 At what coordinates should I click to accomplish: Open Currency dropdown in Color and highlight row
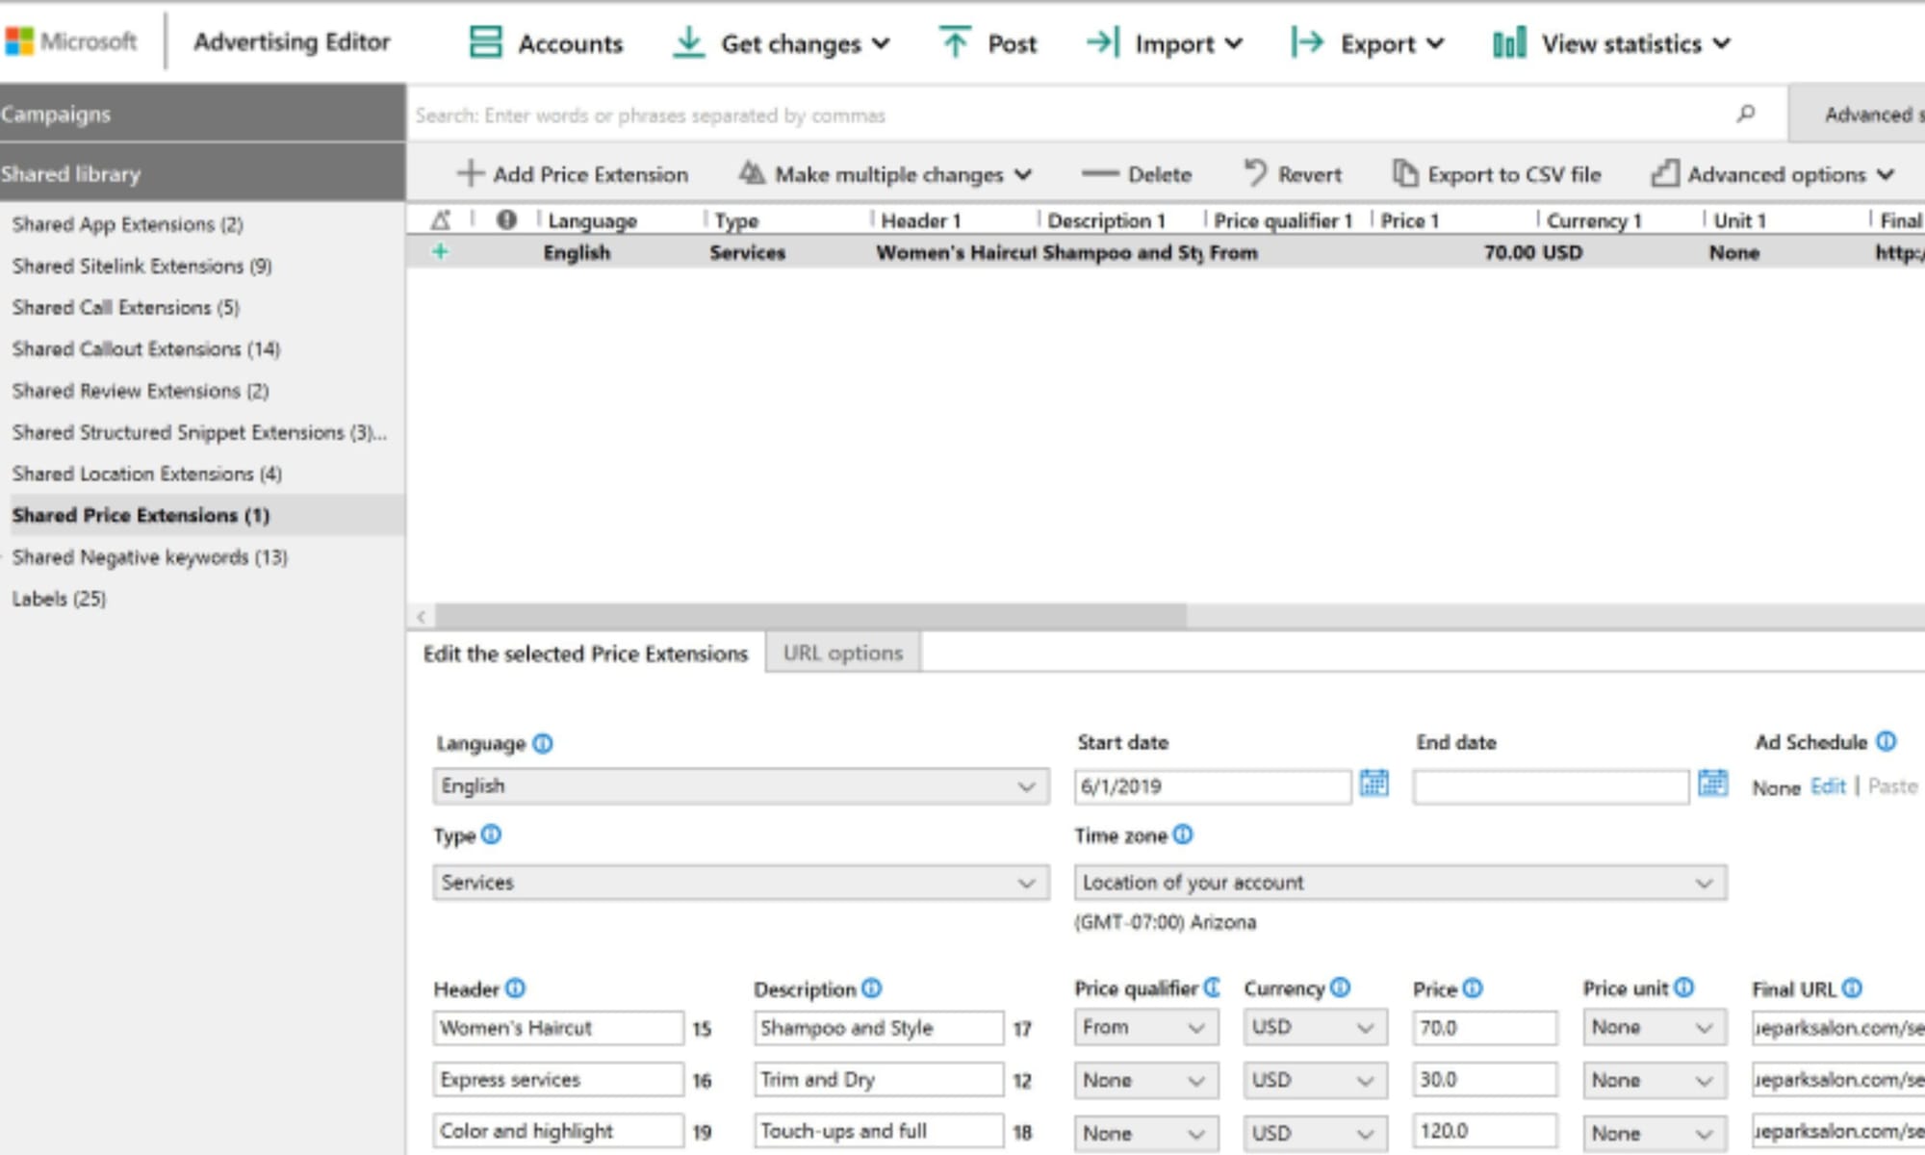tap(1315, 1133)
